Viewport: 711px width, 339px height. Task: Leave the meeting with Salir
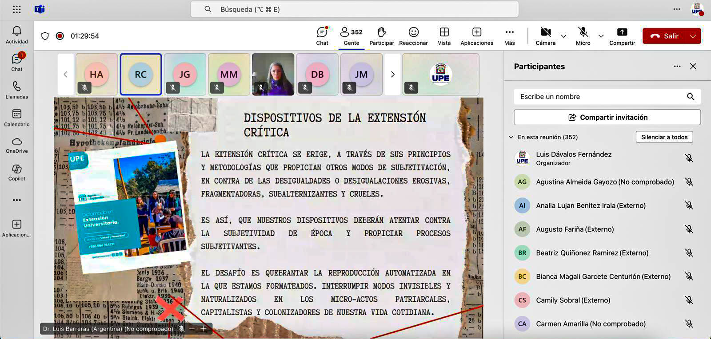point(664,36)
